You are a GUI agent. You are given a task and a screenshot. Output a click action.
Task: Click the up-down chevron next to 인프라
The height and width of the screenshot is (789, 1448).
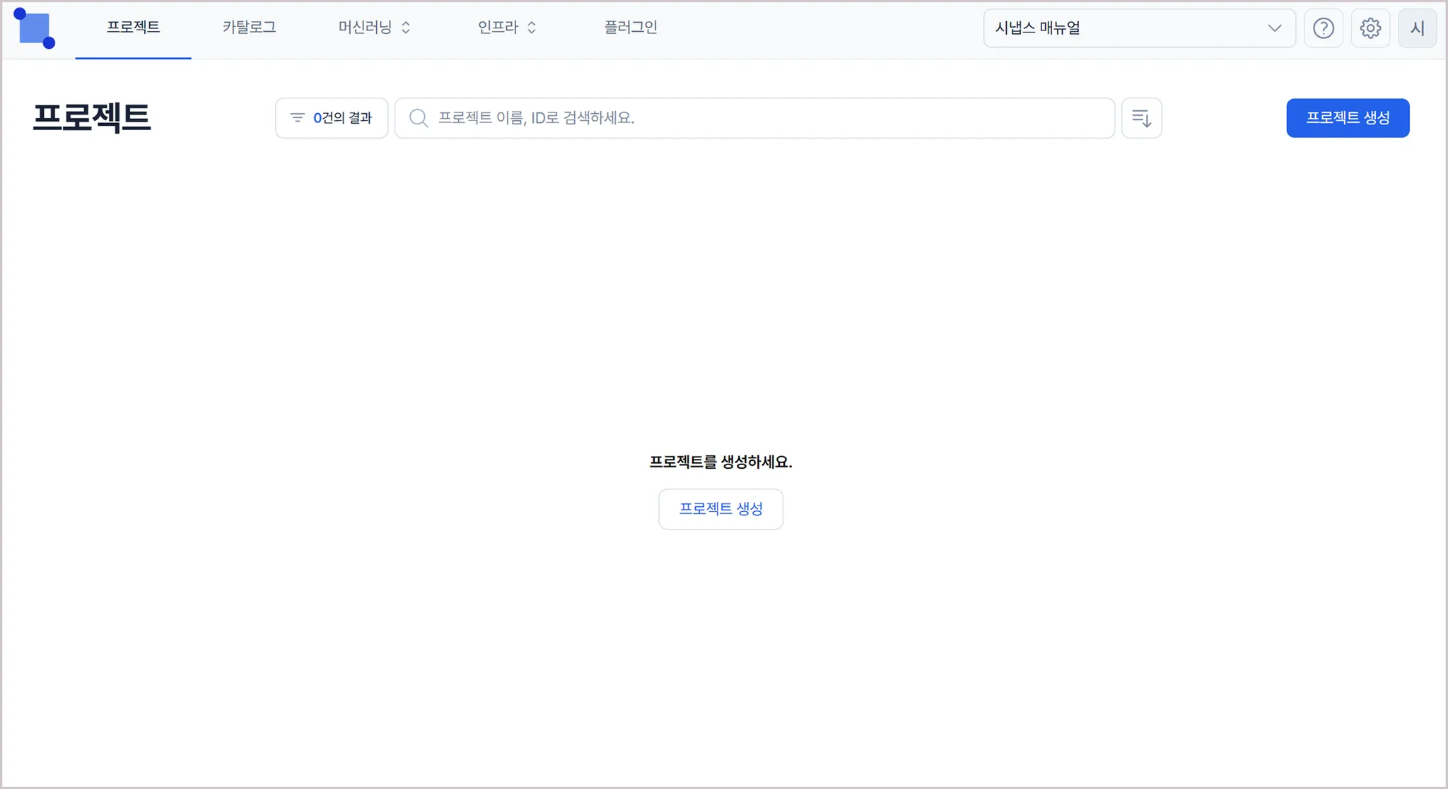(x=532, y=28)
